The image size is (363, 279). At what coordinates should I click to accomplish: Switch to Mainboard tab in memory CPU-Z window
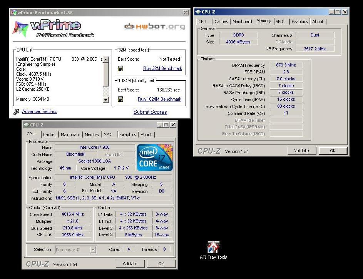pyautogui.click(x=242, y=22)
